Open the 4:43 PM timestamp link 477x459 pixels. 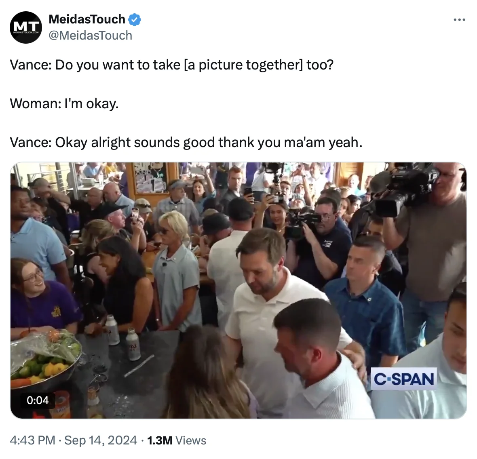point(33,440)
